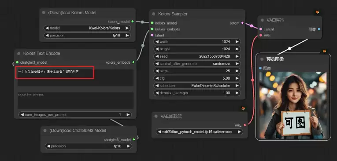The height and width of the screenshot is (161, 337).
Task: Increase steps value with right arrow
Action: (x=237, y=71)
